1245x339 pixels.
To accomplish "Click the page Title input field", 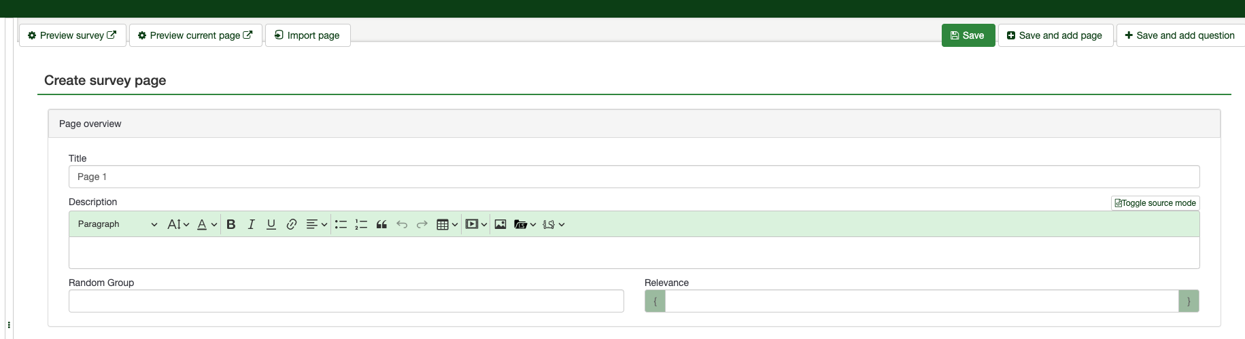I will [634, 177].
